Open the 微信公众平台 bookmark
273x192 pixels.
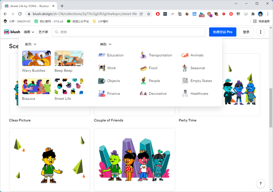coord(78,21)
